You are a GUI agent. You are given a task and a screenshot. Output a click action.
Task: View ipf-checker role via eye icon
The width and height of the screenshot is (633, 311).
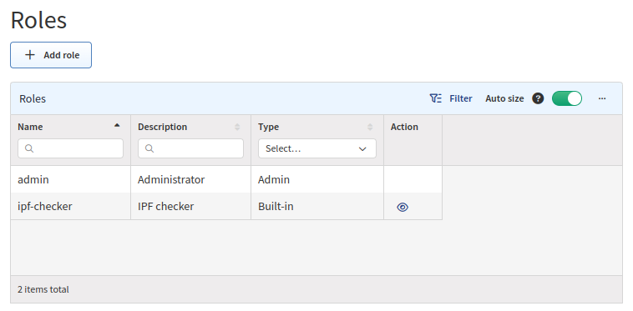pyautogui.click(x=403, y=207)
